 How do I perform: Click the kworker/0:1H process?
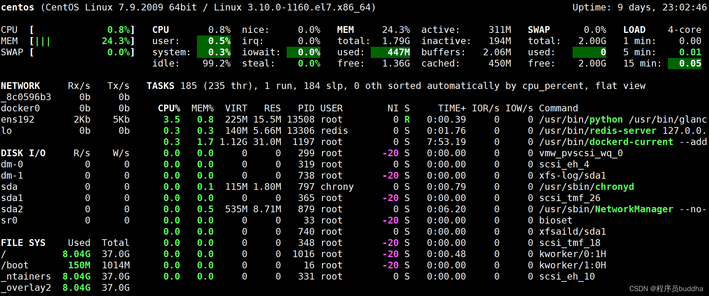click(573, 254)
